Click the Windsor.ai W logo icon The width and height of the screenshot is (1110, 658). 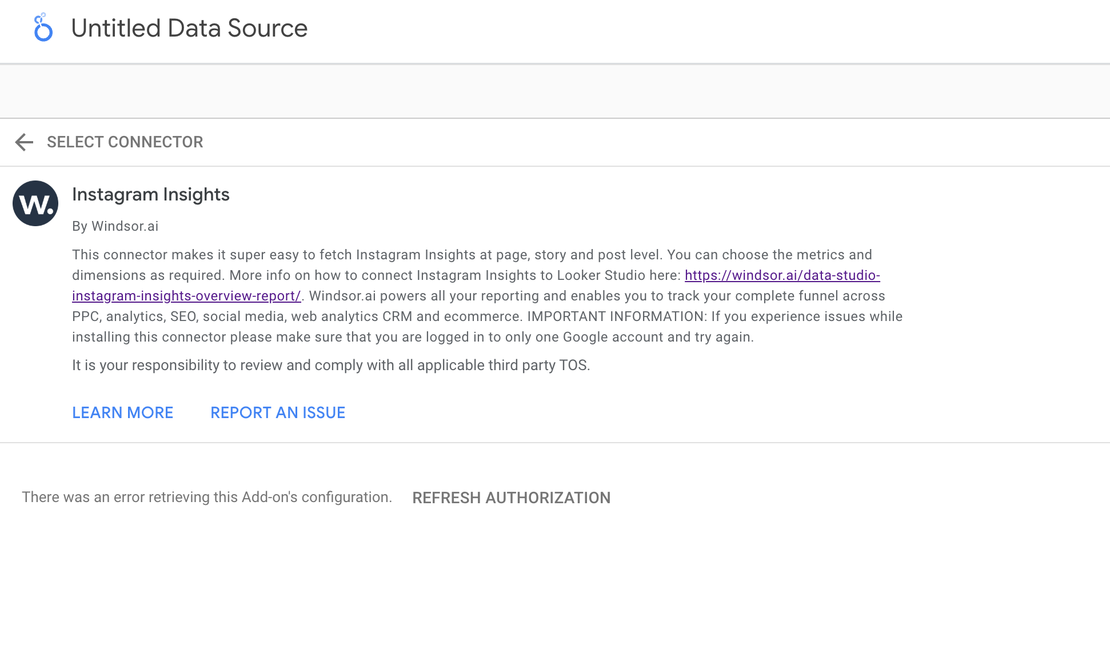(x=35, y=203)
